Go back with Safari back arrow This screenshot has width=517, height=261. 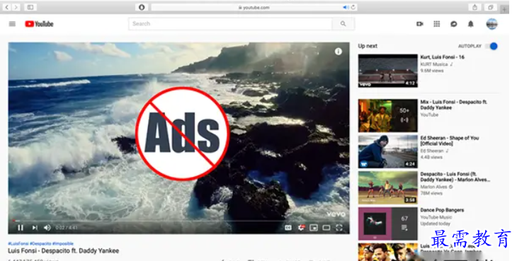(x=7, y=7)
